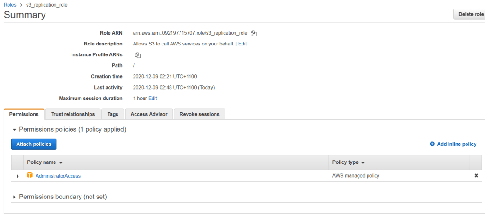
Task: Click the Delete role button
Action: point(470,14)
